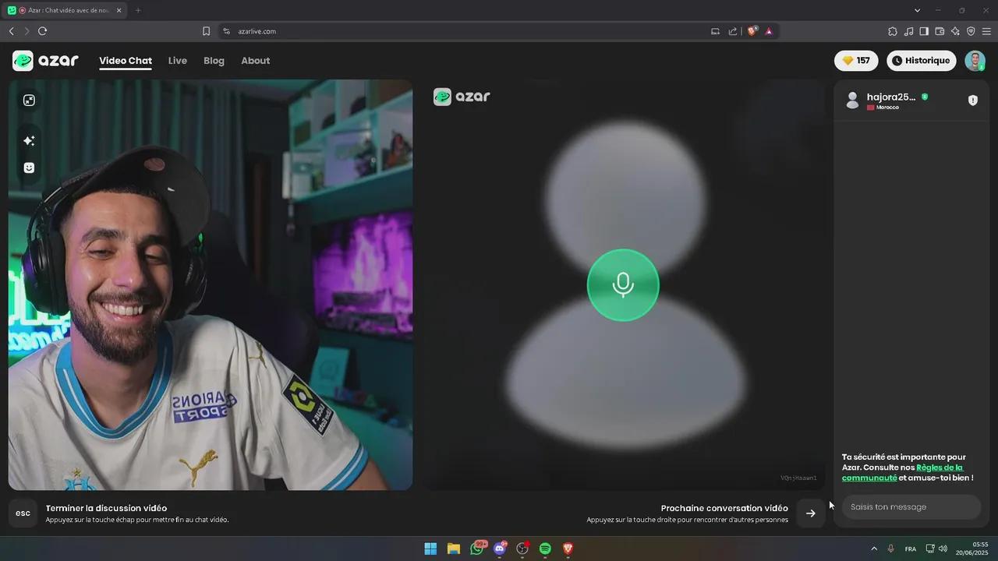Open WhatsApp from taskbar
This screenshot has height=561, width=998.
click(476, 549)
